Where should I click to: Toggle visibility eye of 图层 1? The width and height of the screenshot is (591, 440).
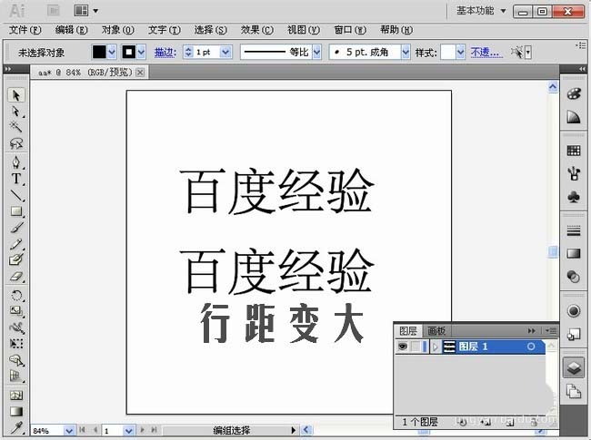coord(403,347)
